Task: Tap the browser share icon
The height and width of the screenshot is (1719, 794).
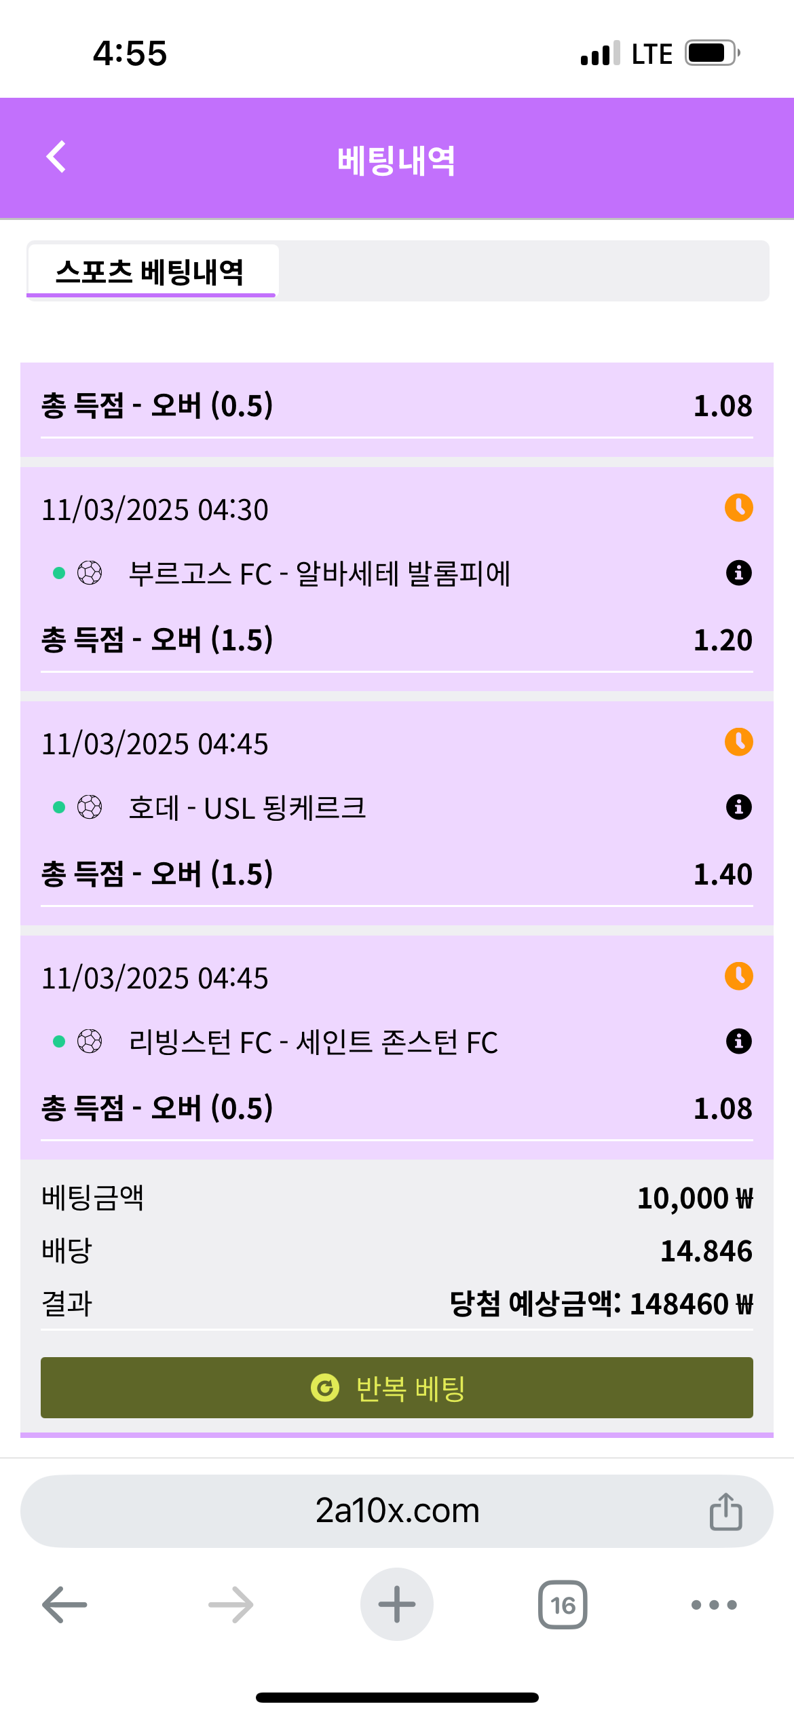Action: (x=725, y=1511)
